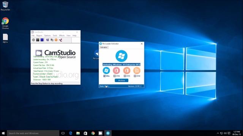Check the O14 checkbox
The width and height of the screenshot is (243, 136).
point(135,76)
